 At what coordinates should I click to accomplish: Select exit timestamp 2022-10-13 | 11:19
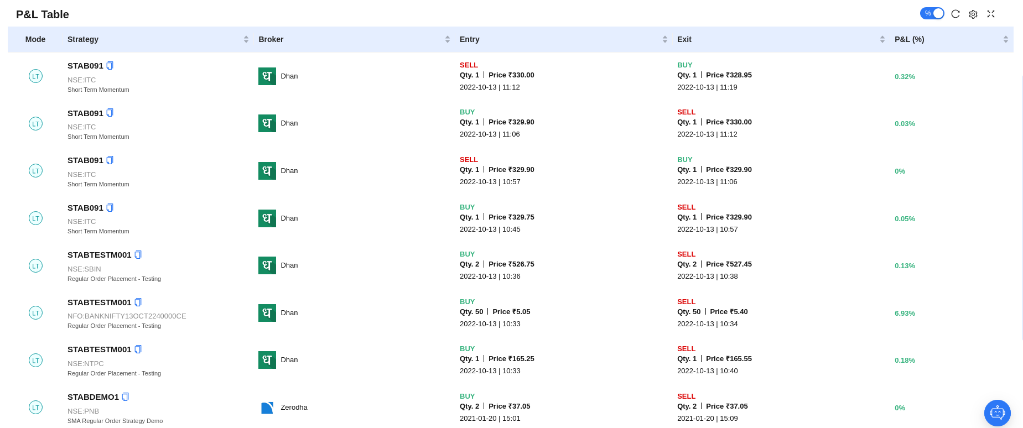coord(707,87)
